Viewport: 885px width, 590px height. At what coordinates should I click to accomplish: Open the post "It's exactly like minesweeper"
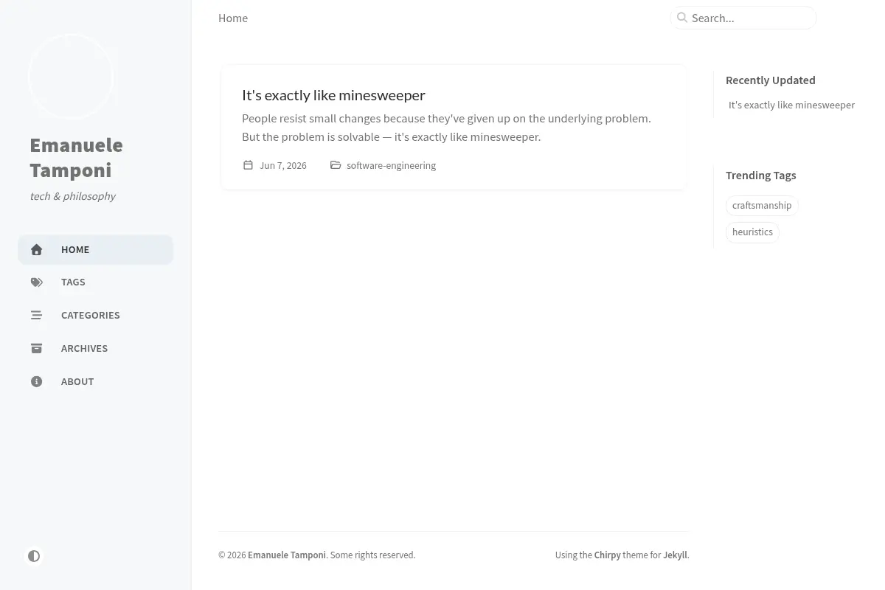(x=333, y=95)
